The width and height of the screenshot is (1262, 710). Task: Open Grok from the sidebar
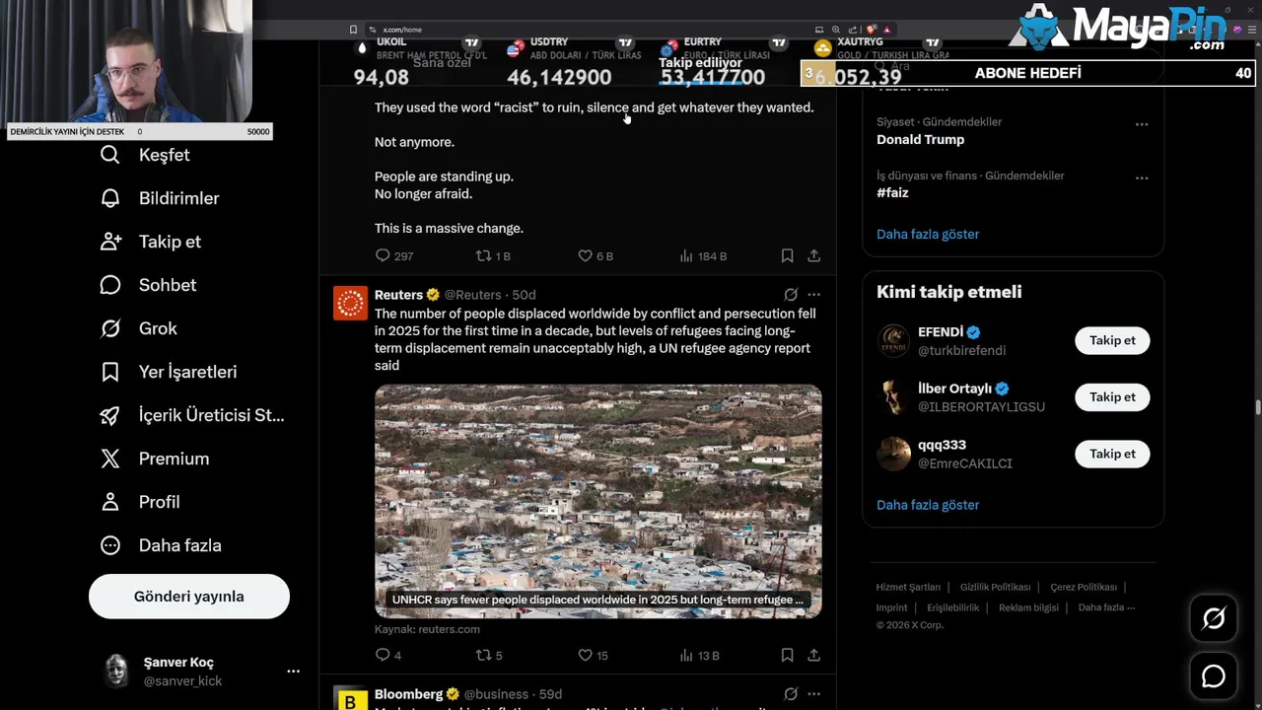(139, 328)
